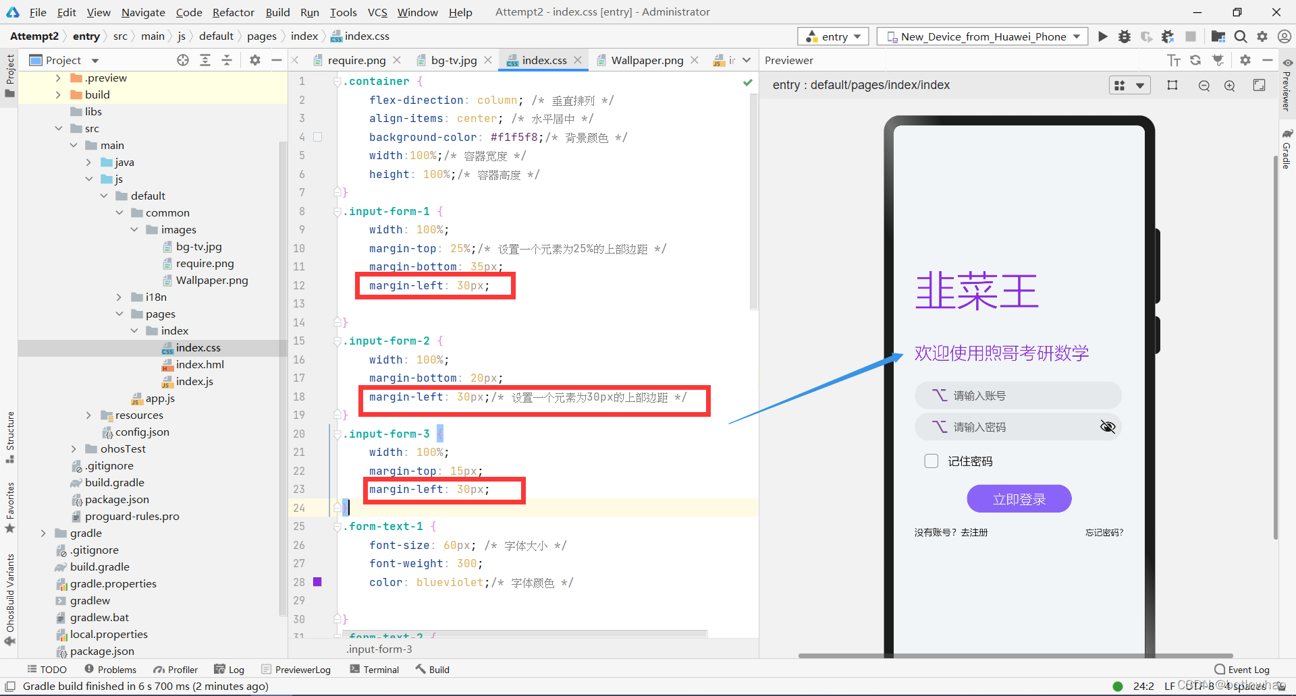Hide the Previewer panel with minus icon

tap(1268, 60)
